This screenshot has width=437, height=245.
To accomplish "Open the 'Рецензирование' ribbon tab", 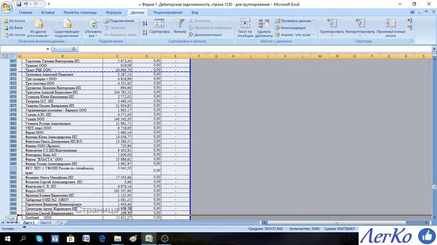I will point(168,12).
